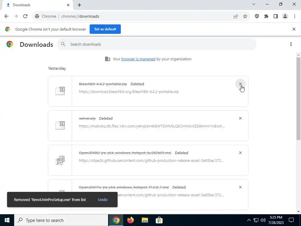Click the scrollbar down arrow
The height and width of the screenshot is (226, 301).
[298, 212]
